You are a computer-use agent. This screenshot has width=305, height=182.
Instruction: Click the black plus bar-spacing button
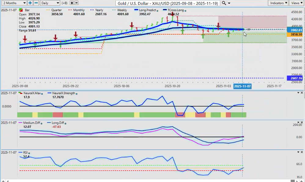(72, 3)
